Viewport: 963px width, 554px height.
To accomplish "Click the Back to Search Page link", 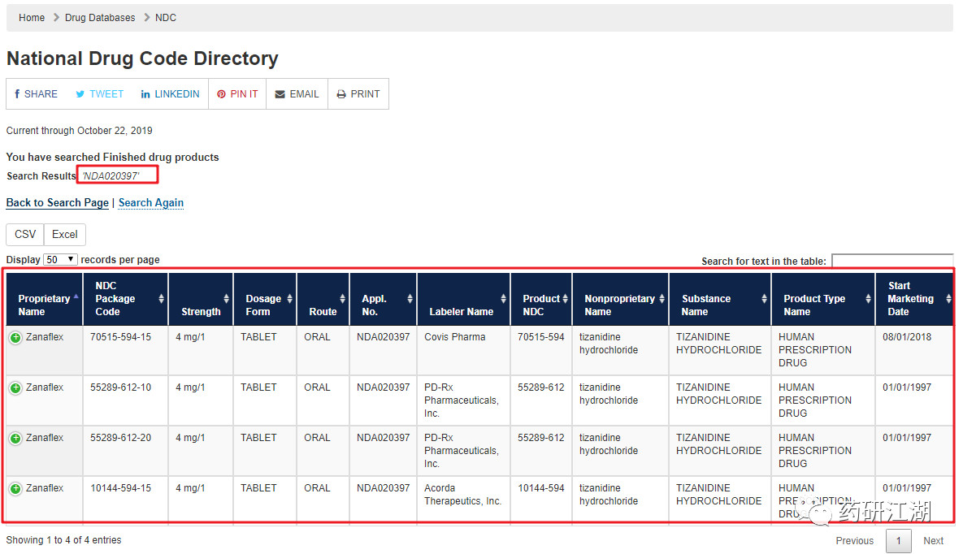I will coord(57,203).
